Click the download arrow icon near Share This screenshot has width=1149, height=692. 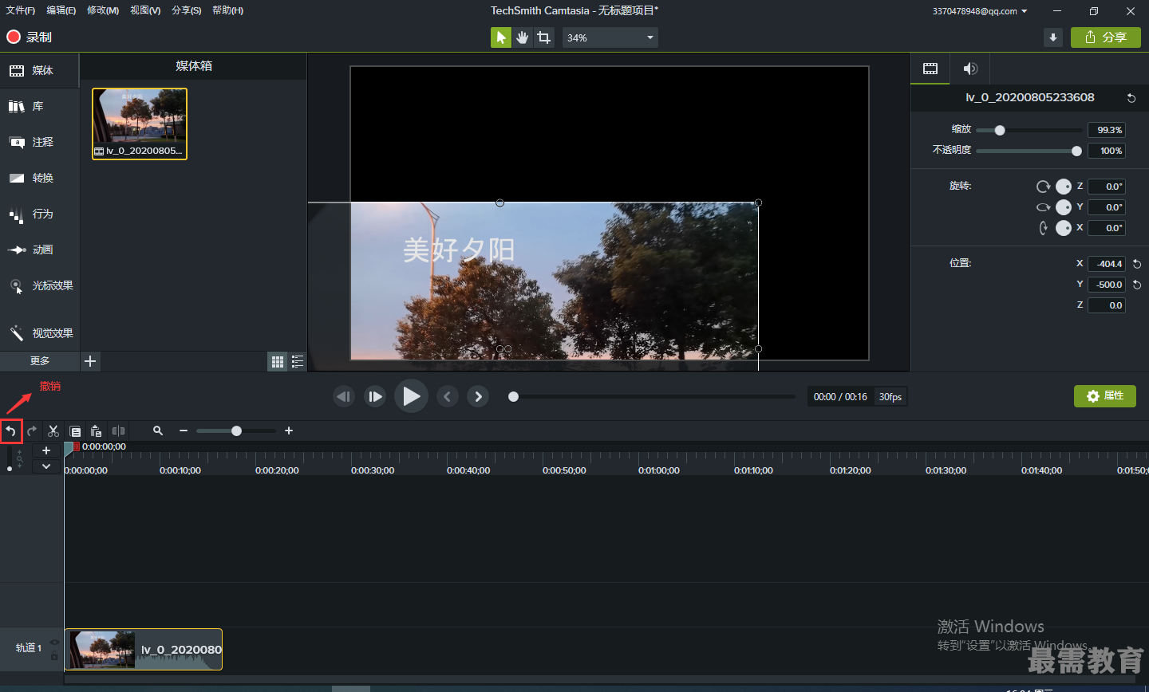1053,37
